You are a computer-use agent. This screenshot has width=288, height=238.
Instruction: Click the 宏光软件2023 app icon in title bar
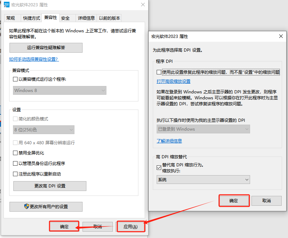coord(7,5)
